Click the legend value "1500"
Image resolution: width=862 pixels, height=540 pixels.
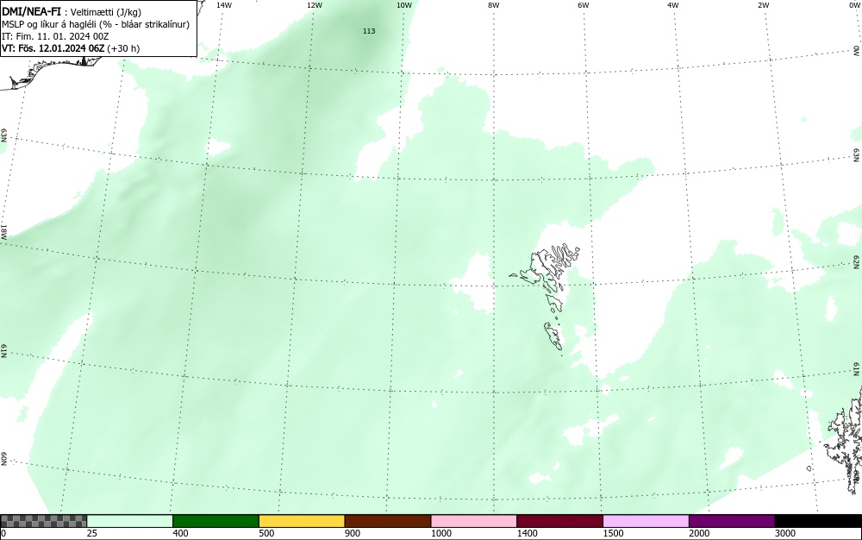pyautogui.click(x=613, y=533)
